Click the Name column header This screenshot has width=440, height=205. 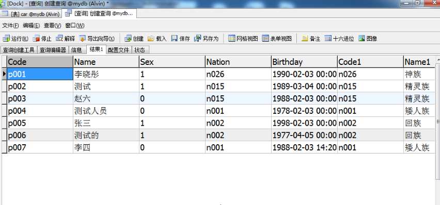pyautogui.click(x=106, y=62)
